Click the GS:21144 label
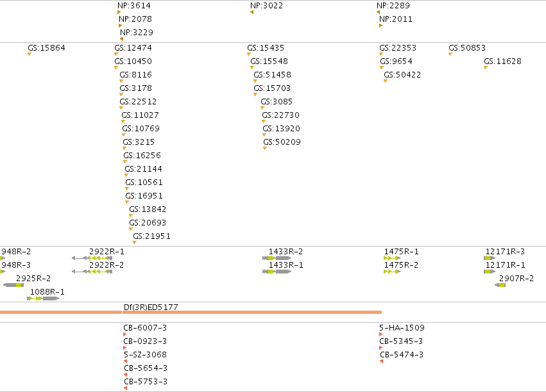The width and height of the screenshot is (546, 392). coord(144,169)
